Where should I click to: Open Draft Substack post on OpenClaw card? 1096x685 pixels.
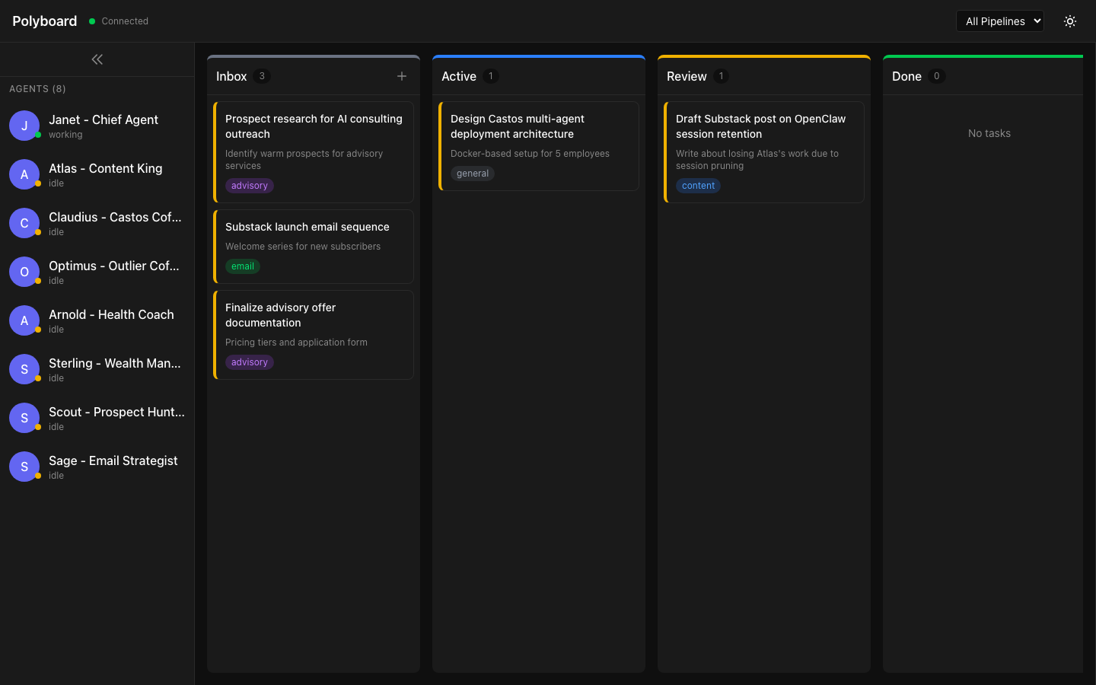coord(764,152)
